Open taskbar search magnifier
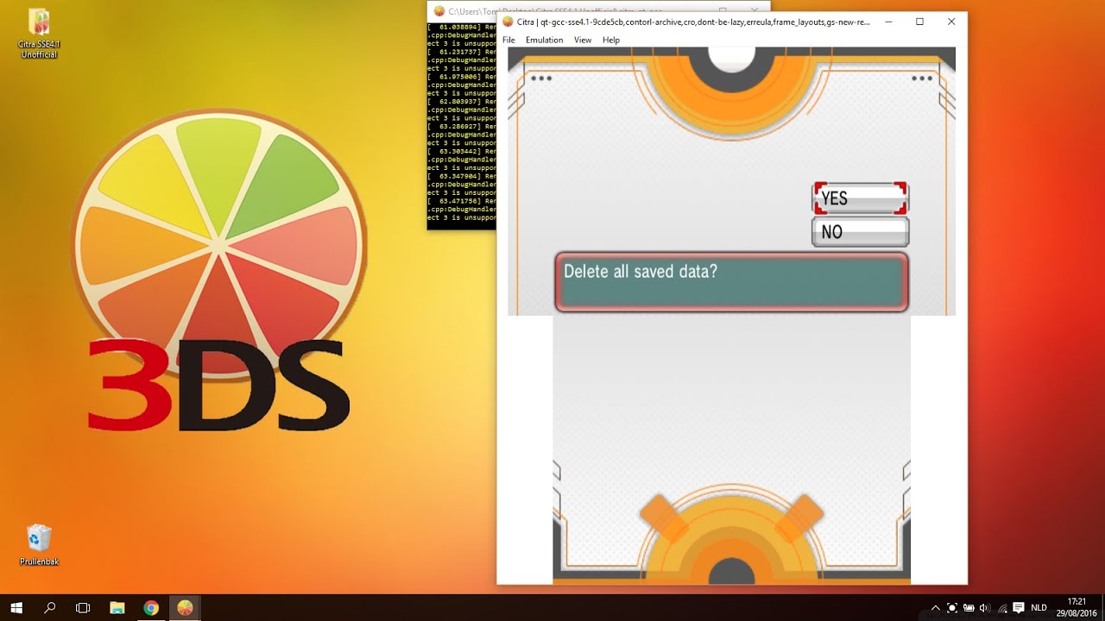Viewport: 1105px width, 621px height. pyautogui.click(x=50, y=608)
